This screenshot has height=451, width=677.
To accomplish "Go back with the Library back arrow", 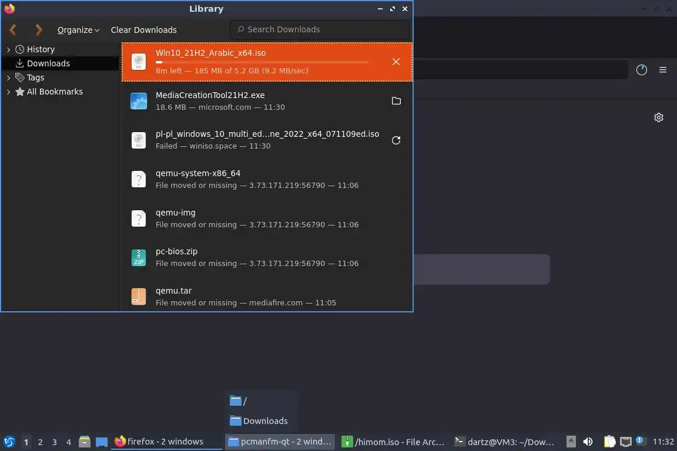I will coord(13,30).
